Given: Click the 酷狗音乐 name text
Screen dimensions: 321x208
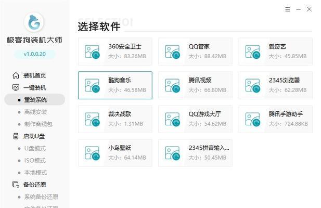Looking at the screenshot, I should tap(120, 80).
